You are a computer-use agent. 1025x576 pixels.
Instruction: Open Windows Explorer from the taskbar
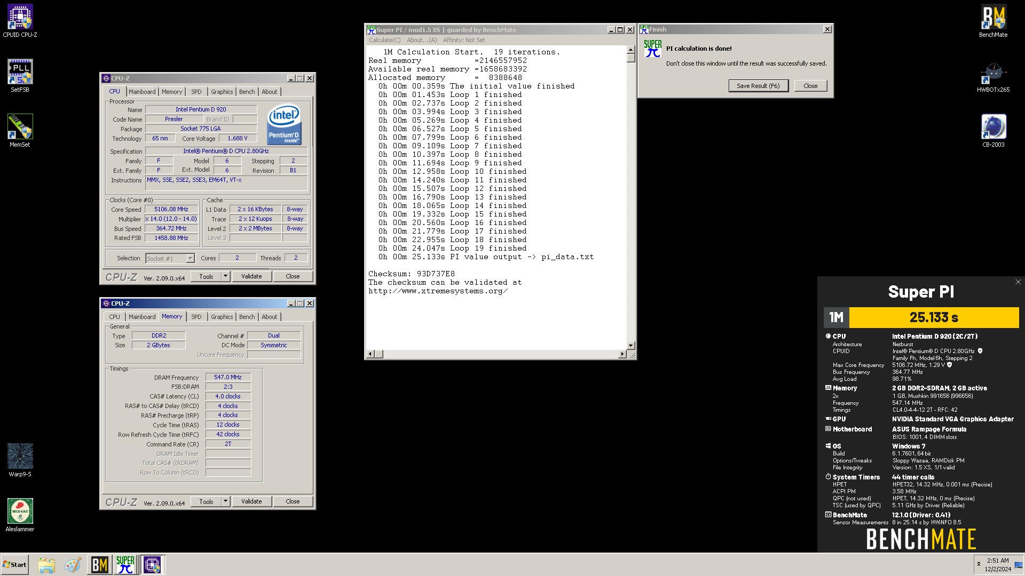pyautogui.click(x=46, y=565)
